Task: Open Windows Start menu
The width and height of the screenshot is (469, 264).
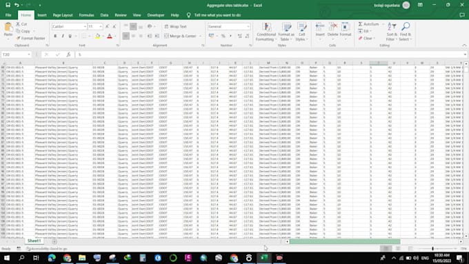Action: pos(6,258)
